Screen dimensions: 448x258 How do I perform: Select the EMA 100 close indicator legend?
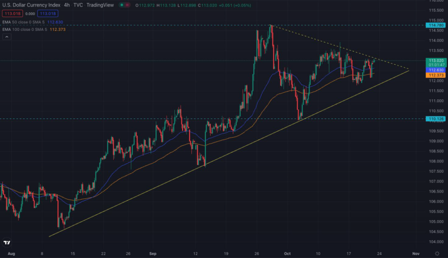[24, 29]
